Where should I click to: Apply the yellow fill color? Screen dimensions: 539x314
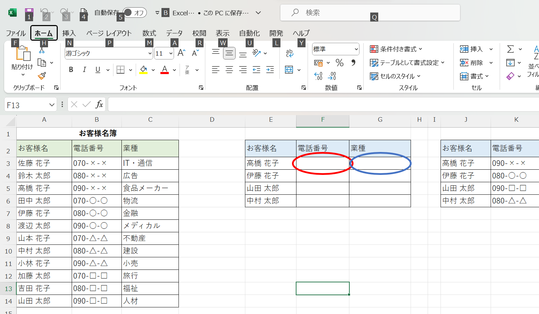143,70
